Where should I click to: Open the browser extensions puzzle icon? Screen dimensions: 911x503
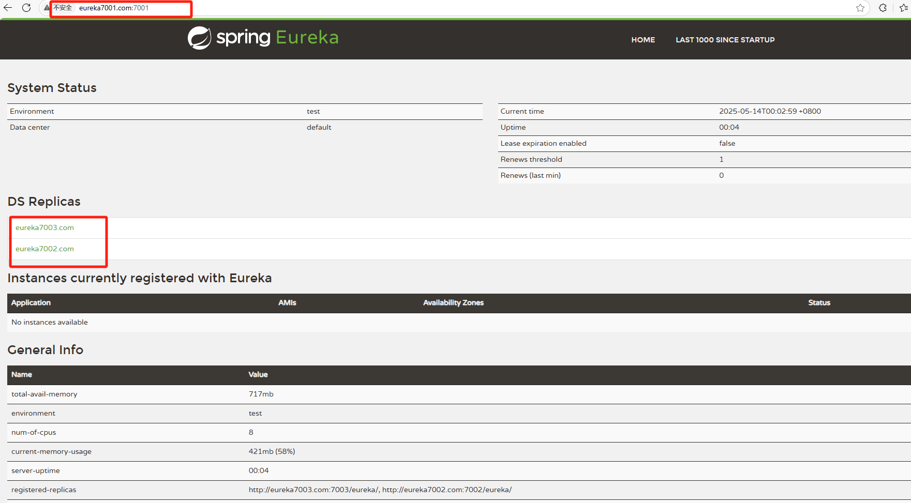pos(883,8)
